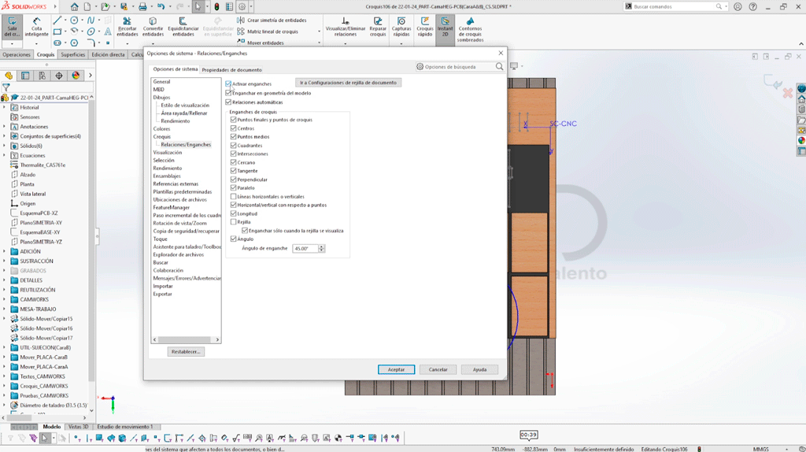Click the undo icon in top toolbar

[161, 6]
